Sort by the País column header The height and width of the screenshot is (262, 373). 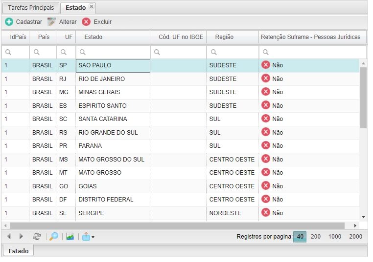pos(43,37)
